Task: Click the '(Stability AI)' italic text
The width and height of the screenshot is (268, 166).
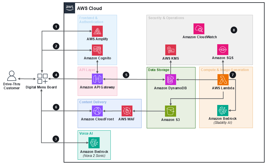Action: coord(223,123)
